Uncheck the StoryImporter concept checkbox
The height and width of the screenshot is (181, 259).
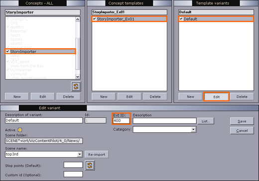tap(7, 51)
